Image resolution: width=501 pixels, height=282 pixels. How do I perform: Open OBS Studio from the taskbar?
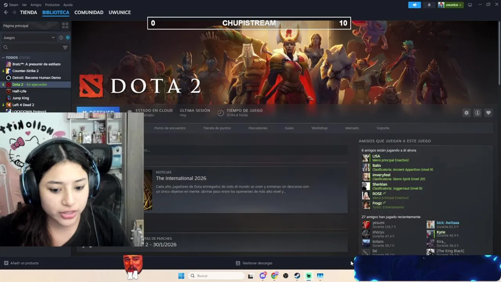[x=286, y=276]
